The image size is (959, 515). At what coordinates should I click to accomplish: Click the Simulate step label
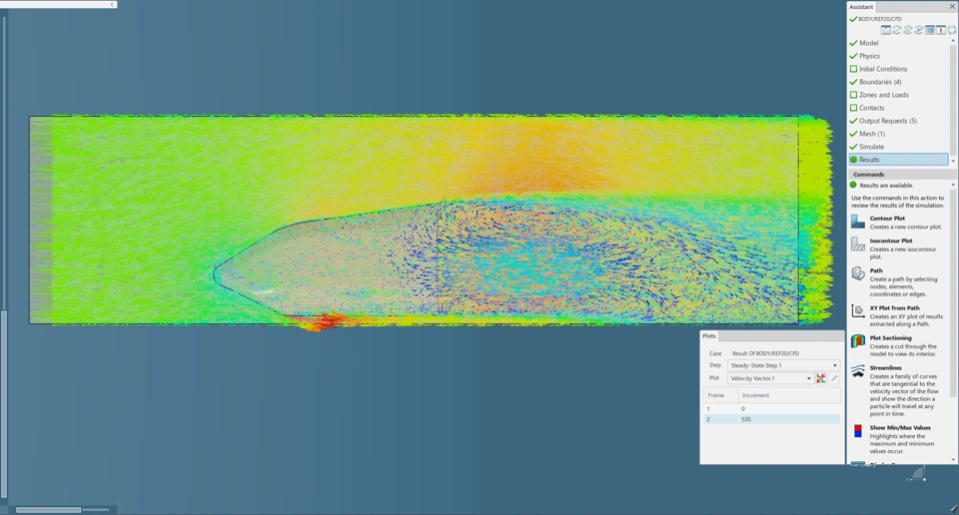click(871, 147)
